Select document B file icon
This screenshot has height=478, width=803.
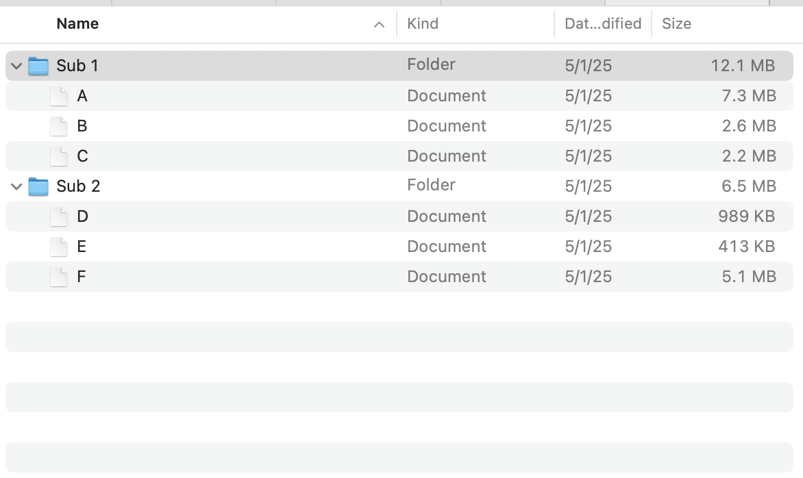(x=59, y=126)
